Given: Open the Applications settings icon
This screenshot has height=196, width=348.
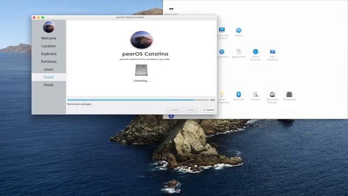Looking at the screenshot, I should tap(239, 52).
